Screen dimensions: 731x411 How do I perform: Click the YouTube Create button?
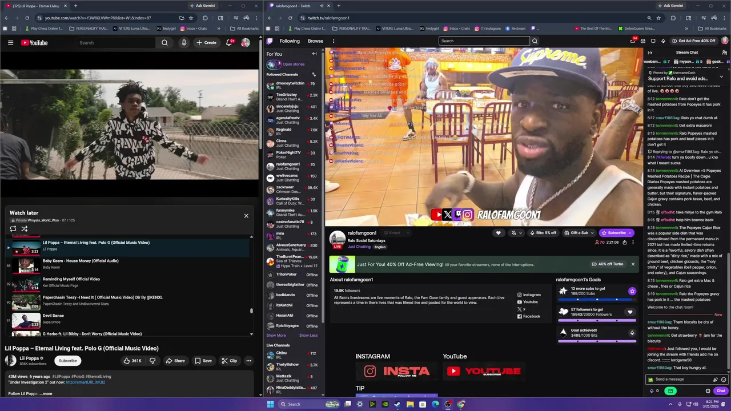click(x=206, y=43)
